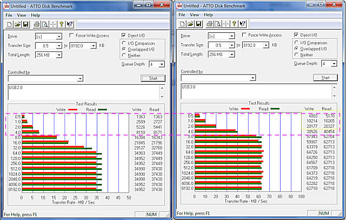
Task: Click Open file icon in USB3.0 window
Action: tap(190, 24)
